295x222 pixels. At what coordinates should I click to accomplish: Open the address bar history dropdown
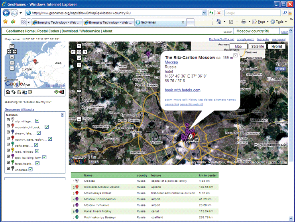tap(205, 13)
